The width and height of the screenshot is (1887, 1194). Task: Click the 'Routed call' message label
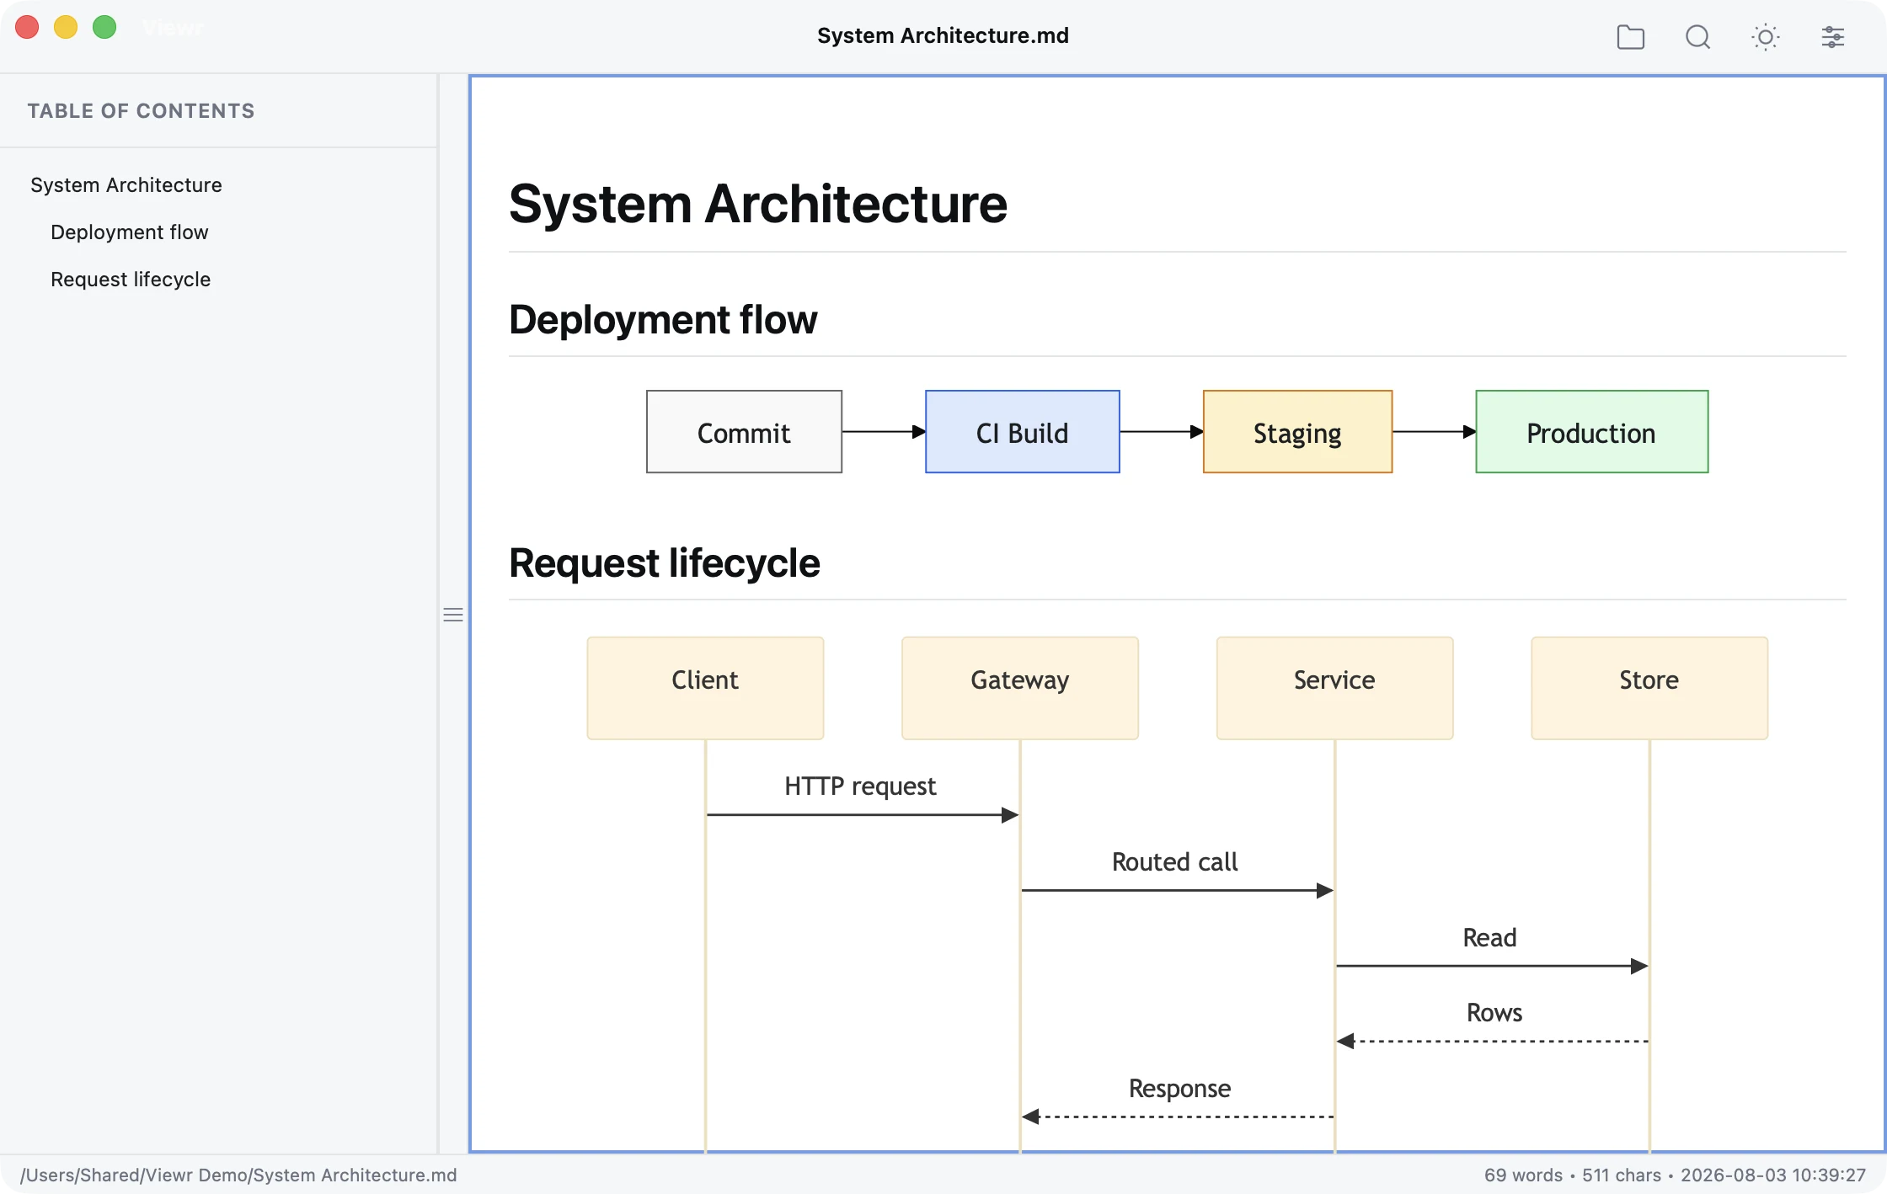1175,862
